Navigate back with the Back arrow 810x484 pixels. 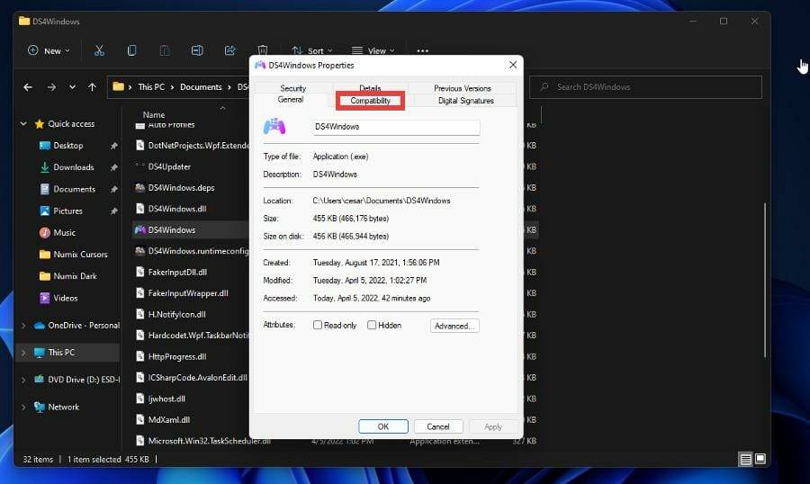click(28, 87)
